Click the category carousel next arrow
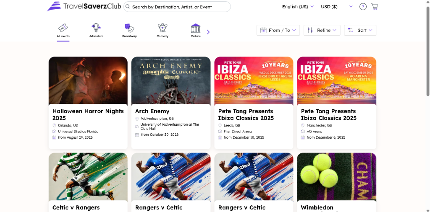This screenshot has height=212, width=430. [x=208, y=32]
